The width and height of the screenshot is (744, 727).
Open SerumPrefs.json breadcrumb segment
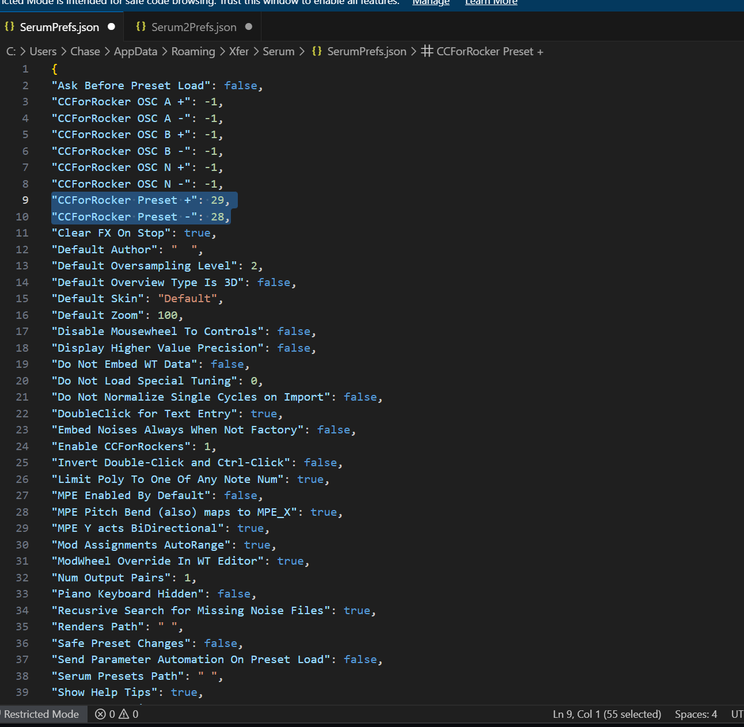pyautogui.click(x=367, y=51)
